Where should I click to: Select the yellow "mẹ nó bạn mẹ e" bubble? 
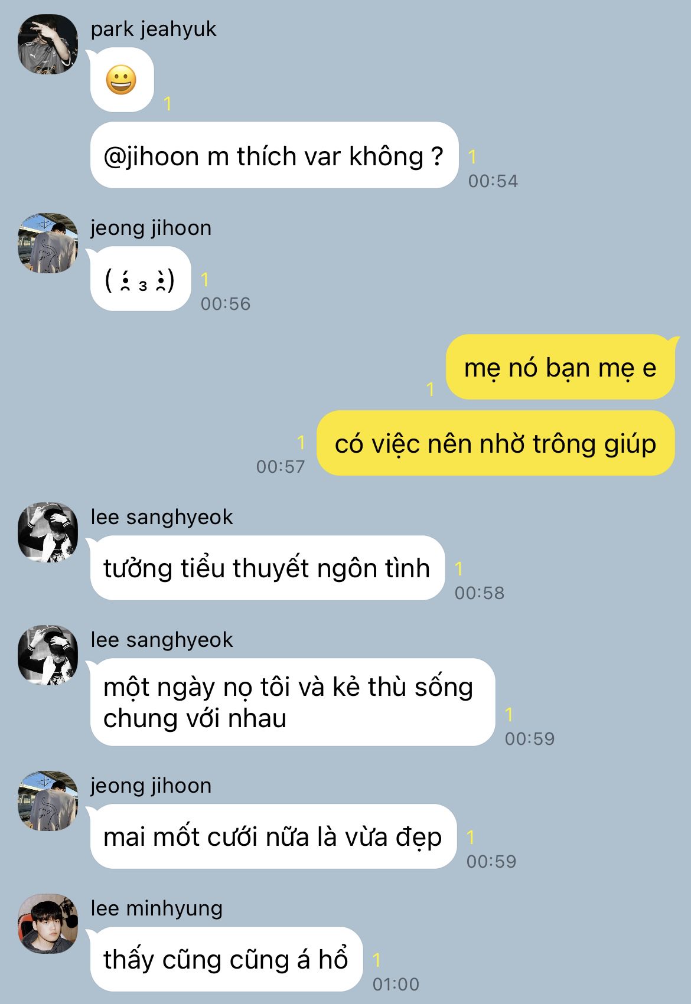[x=560, y=367]
